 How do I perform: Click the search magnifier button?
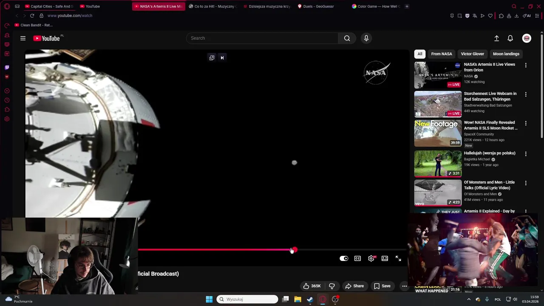pos(347,38)
